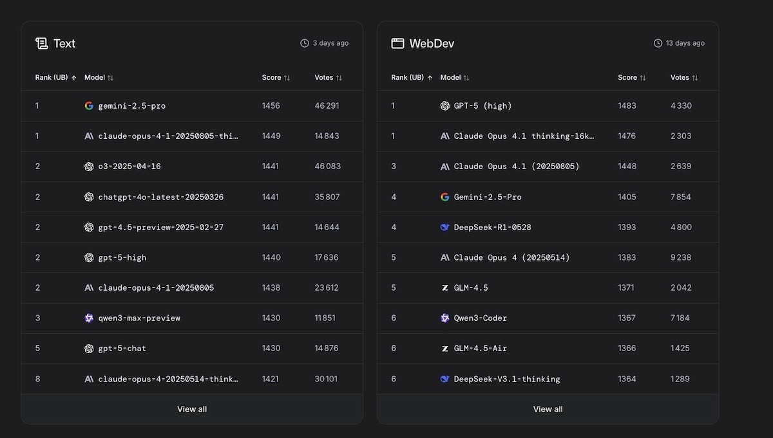Click the OpenAI icon beside chatgpt-4o-latest-20250326

coord(89,197)
